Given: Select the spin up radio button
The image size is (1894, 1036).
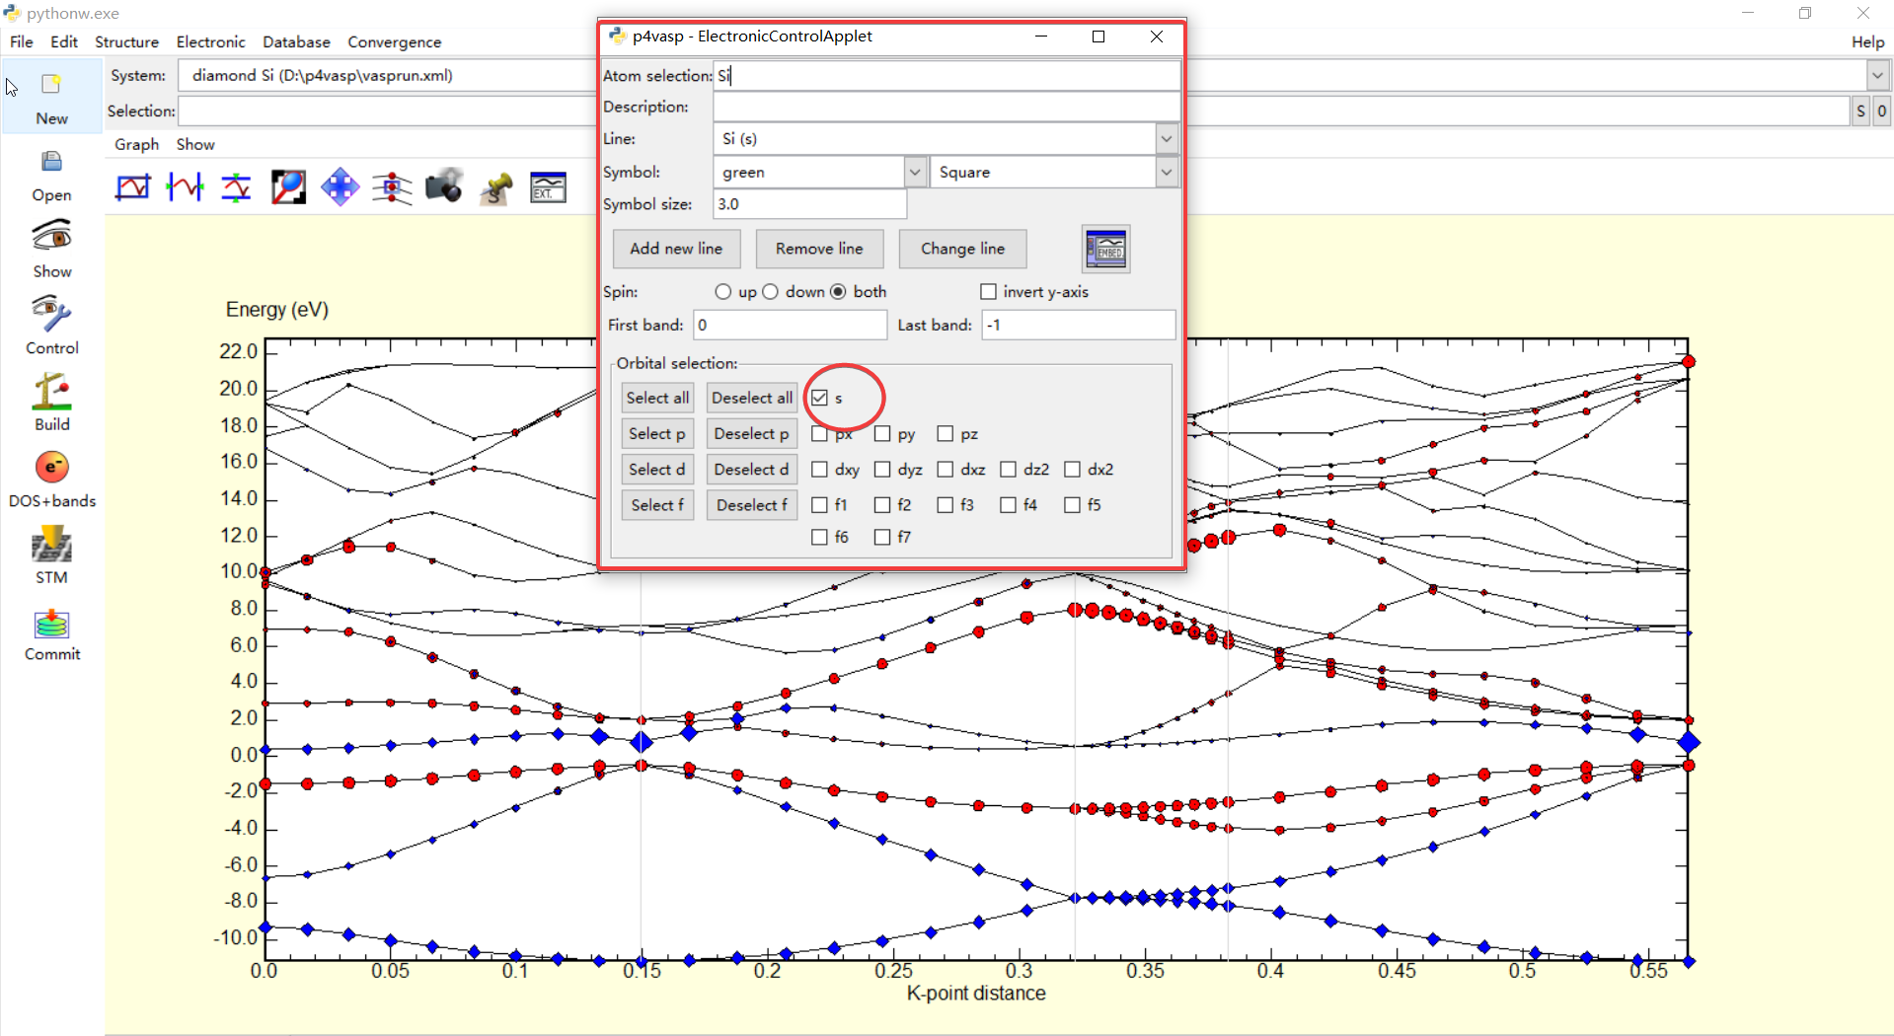Looking at the screenshot, I should 723,292.
